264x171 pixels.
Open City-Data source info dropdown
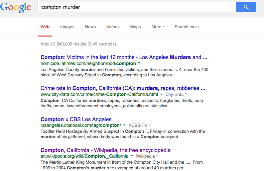pos(176,95)
